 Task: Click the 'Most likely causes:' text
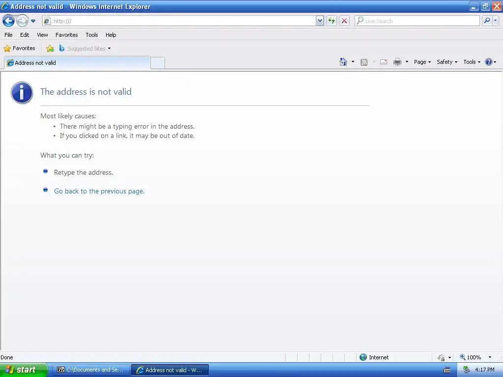[x=68, y=116]
